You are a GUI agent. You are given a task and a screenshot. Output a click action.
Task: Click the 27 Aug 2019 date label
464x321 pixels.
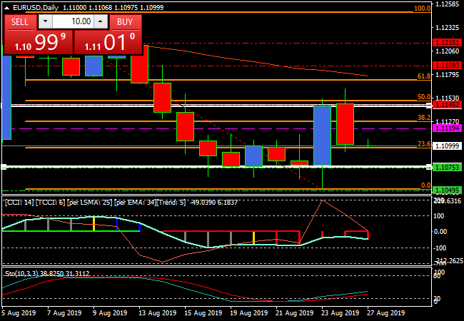(386, 312)
